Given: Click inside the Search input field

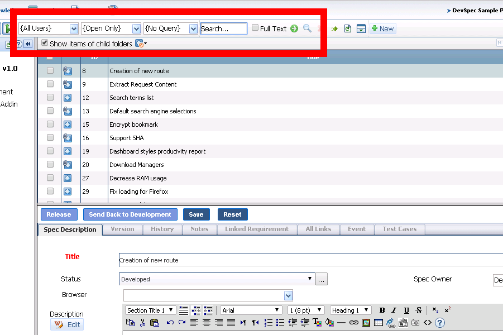Looking at the screenshot, I should tap(223, 28).
